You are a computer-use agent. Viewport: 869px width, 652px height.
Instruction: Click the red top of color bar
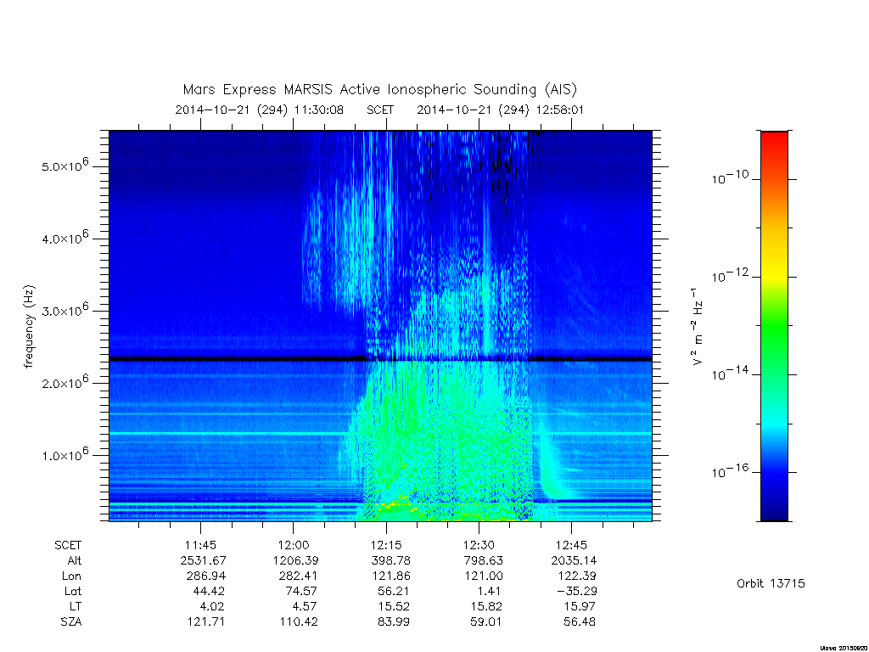click(x=774, y=144)
